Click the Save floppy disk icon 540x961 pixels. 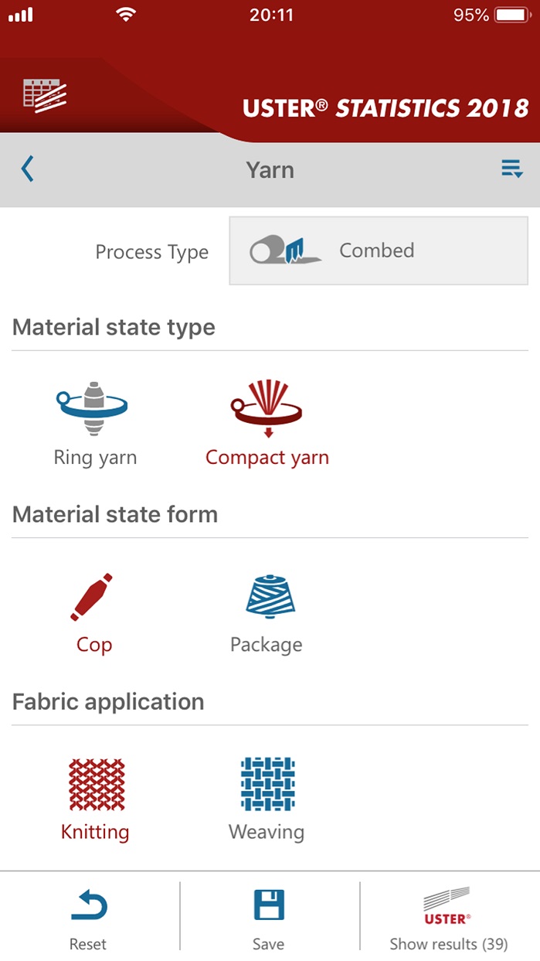[x=269, y=905]
